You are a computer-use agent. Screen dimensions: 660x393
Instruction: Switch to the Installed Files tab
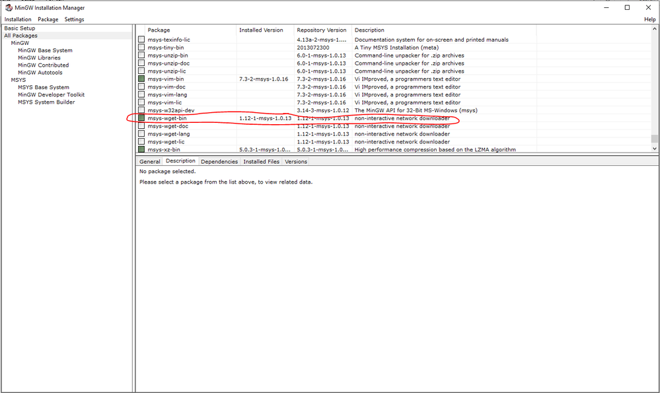pos(262,162)
